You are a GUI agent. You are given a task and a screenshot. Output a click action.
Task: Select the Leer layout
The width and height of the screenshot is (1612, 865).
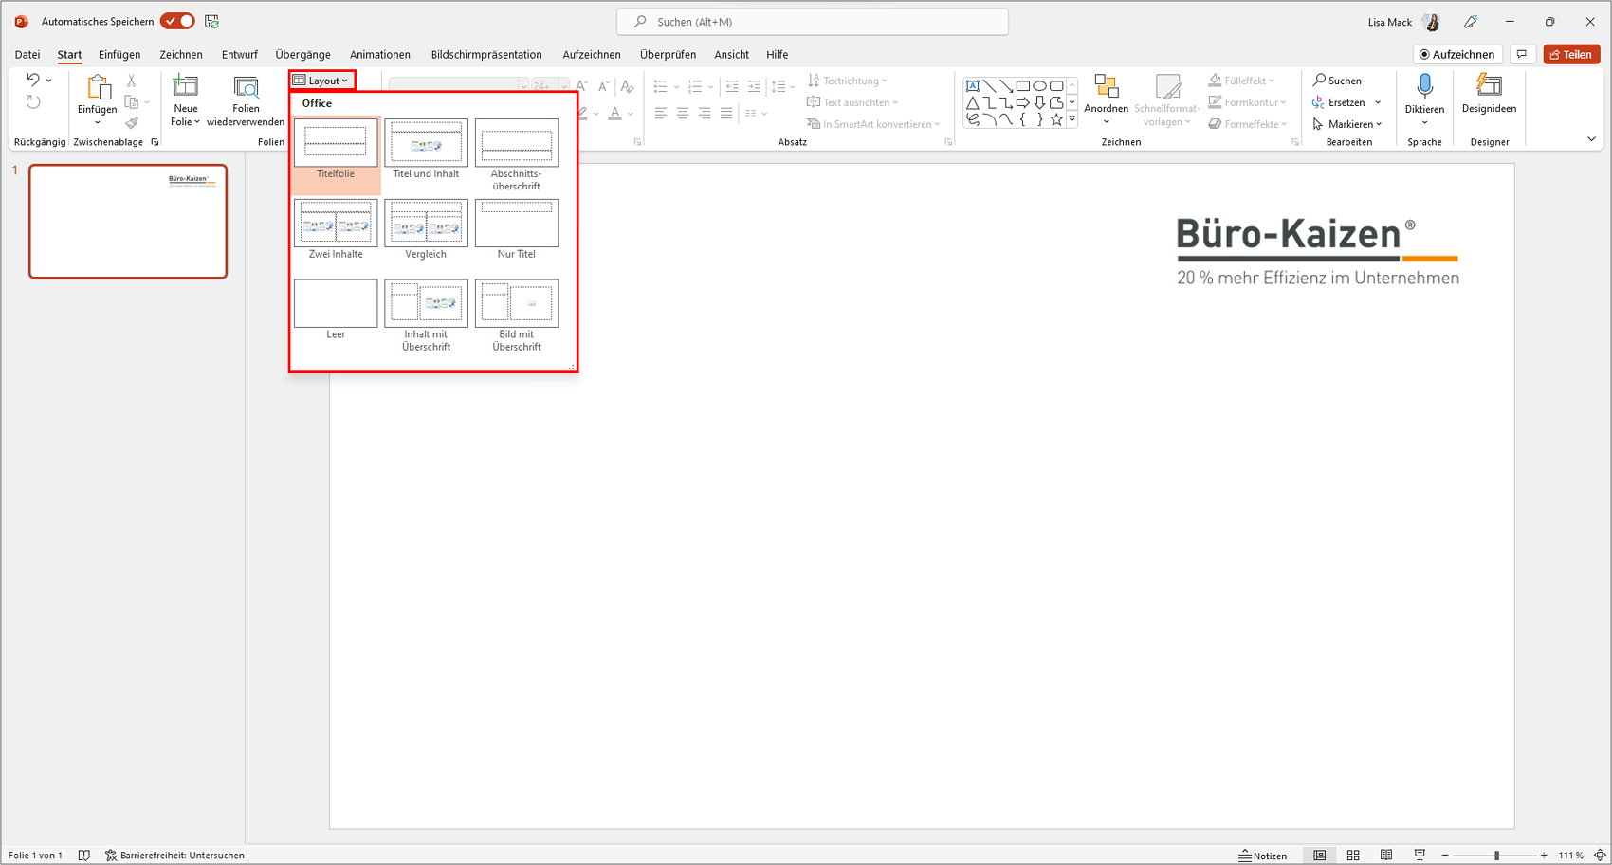coord(336,310)
